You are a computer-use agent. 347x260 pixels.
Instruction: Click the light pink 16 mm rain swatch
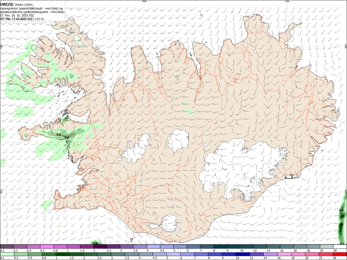(x=284, y=254)
